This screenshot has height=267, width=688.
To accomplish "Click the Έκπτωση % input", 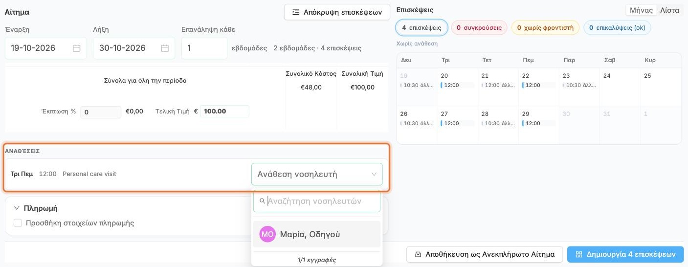I will click(101, 112).
